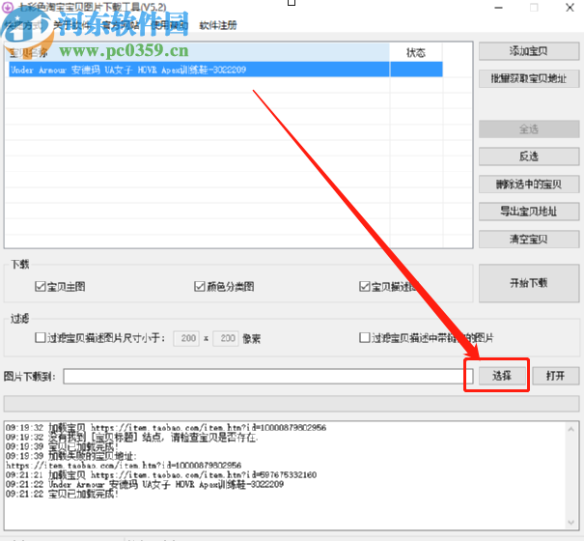The width and height of the screenshot is (584, 541).
Task: Click 选择 to choose download folder
Action: (502, 376)
